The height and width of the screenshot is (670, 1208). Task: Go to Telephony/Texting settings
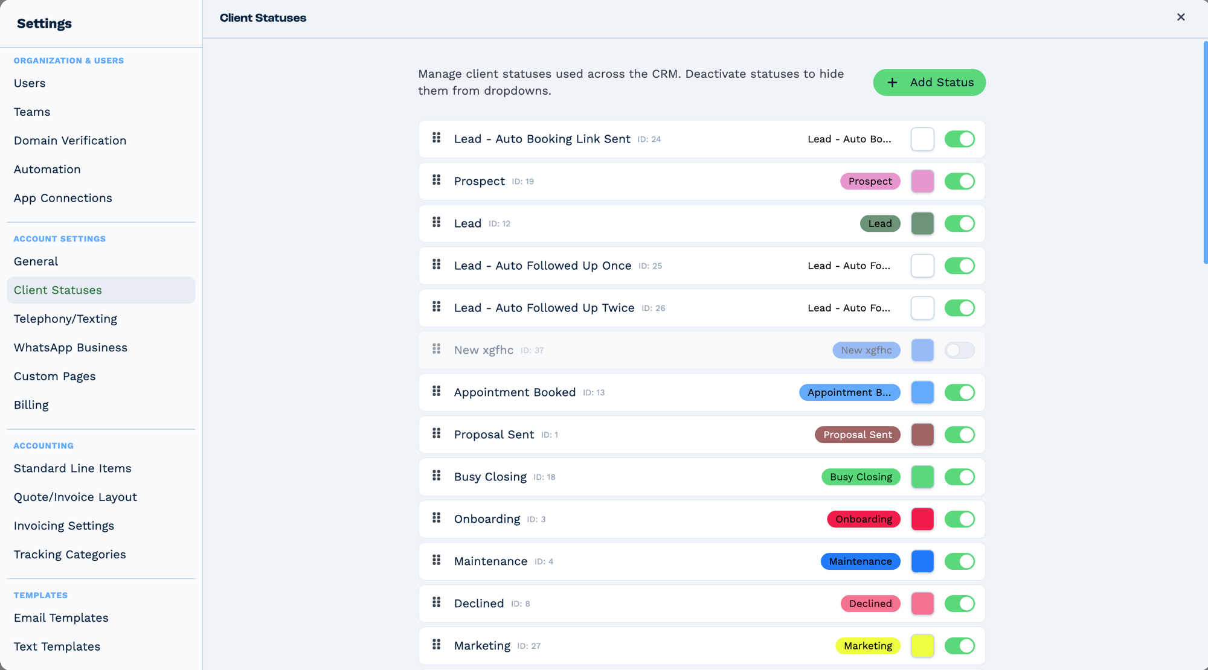(101, 319)
